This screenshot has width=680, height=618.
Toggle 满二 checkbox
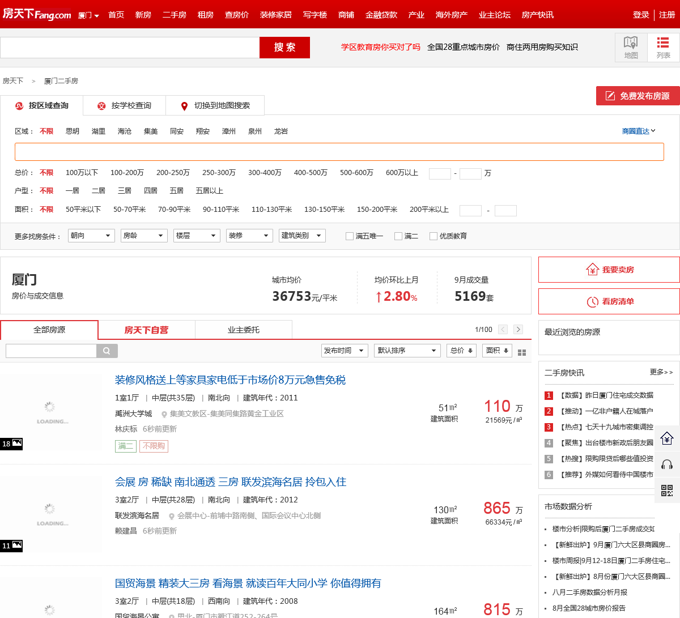[x=398, y=236]
